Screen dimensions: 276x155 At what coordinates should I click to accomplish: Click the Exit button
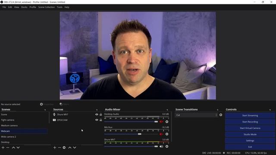click(x=250, y=147)
